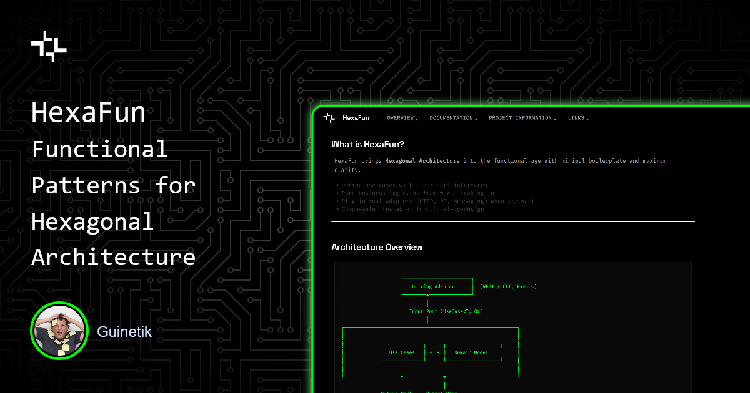
Task: Click the What is HexaFun? heading
Action: point(367,145)
